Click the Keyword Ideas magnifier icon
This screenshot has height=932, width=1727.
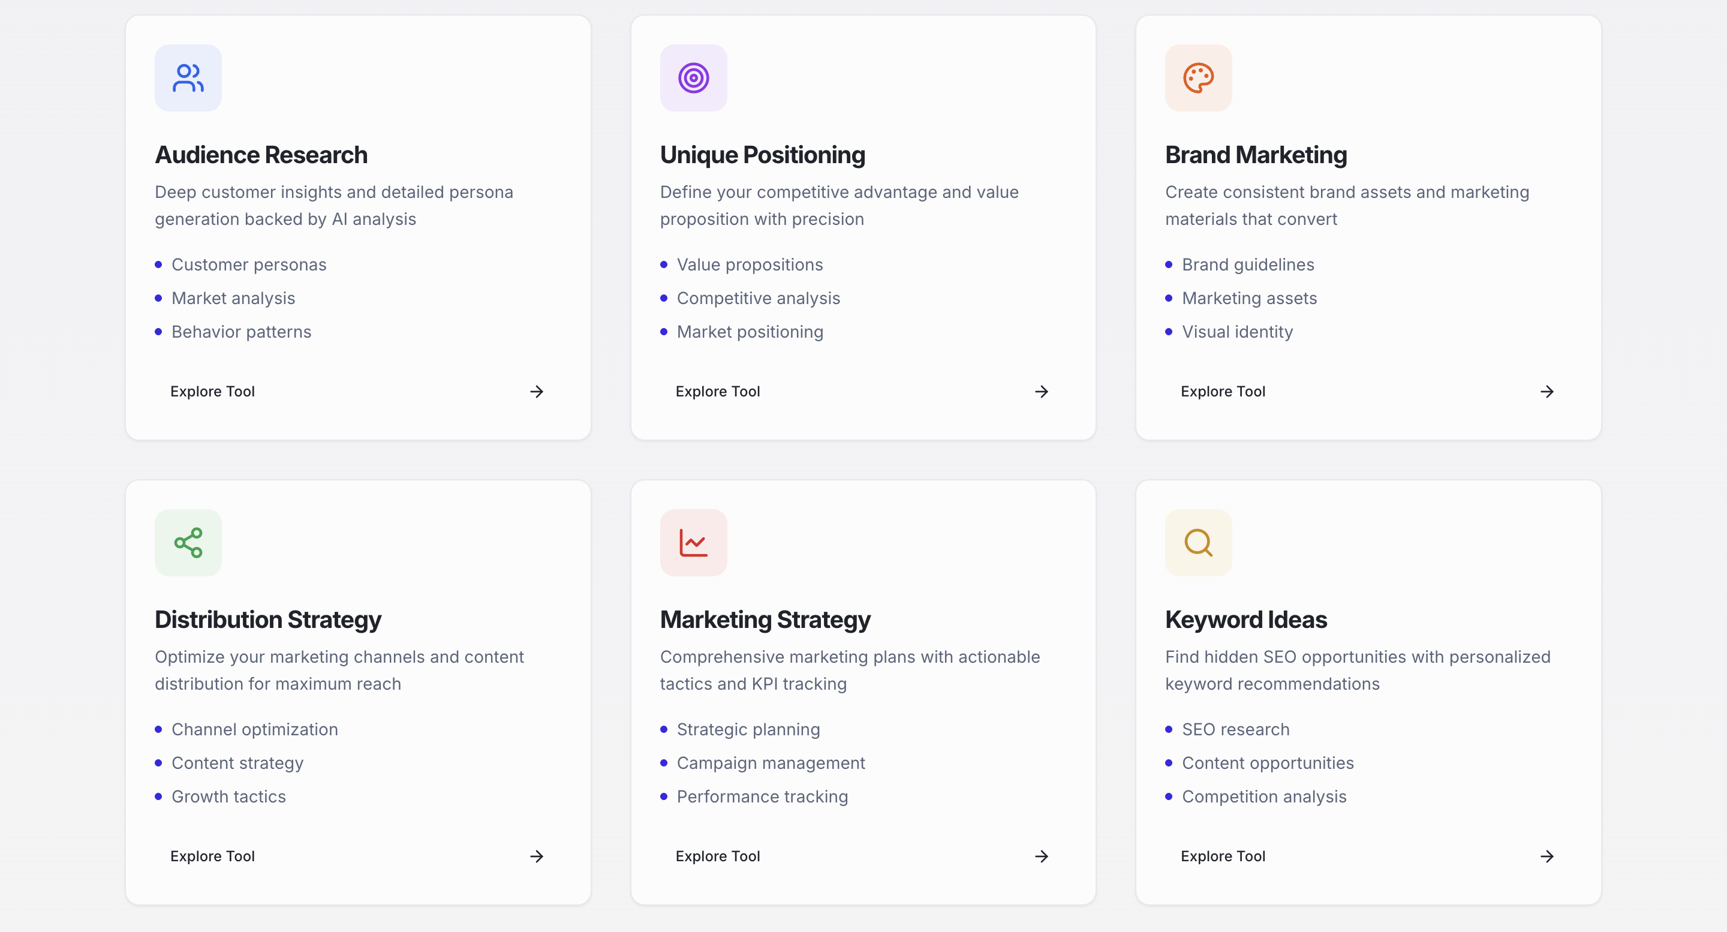(1198, 542)
